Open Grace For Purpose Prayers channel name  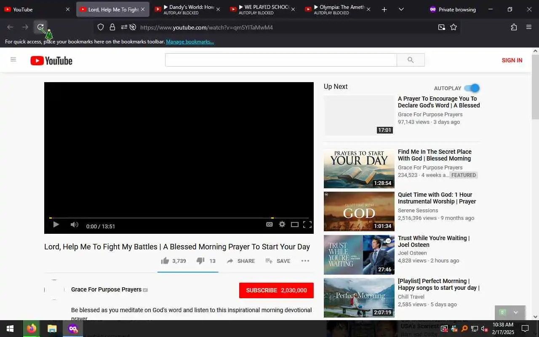106,289
